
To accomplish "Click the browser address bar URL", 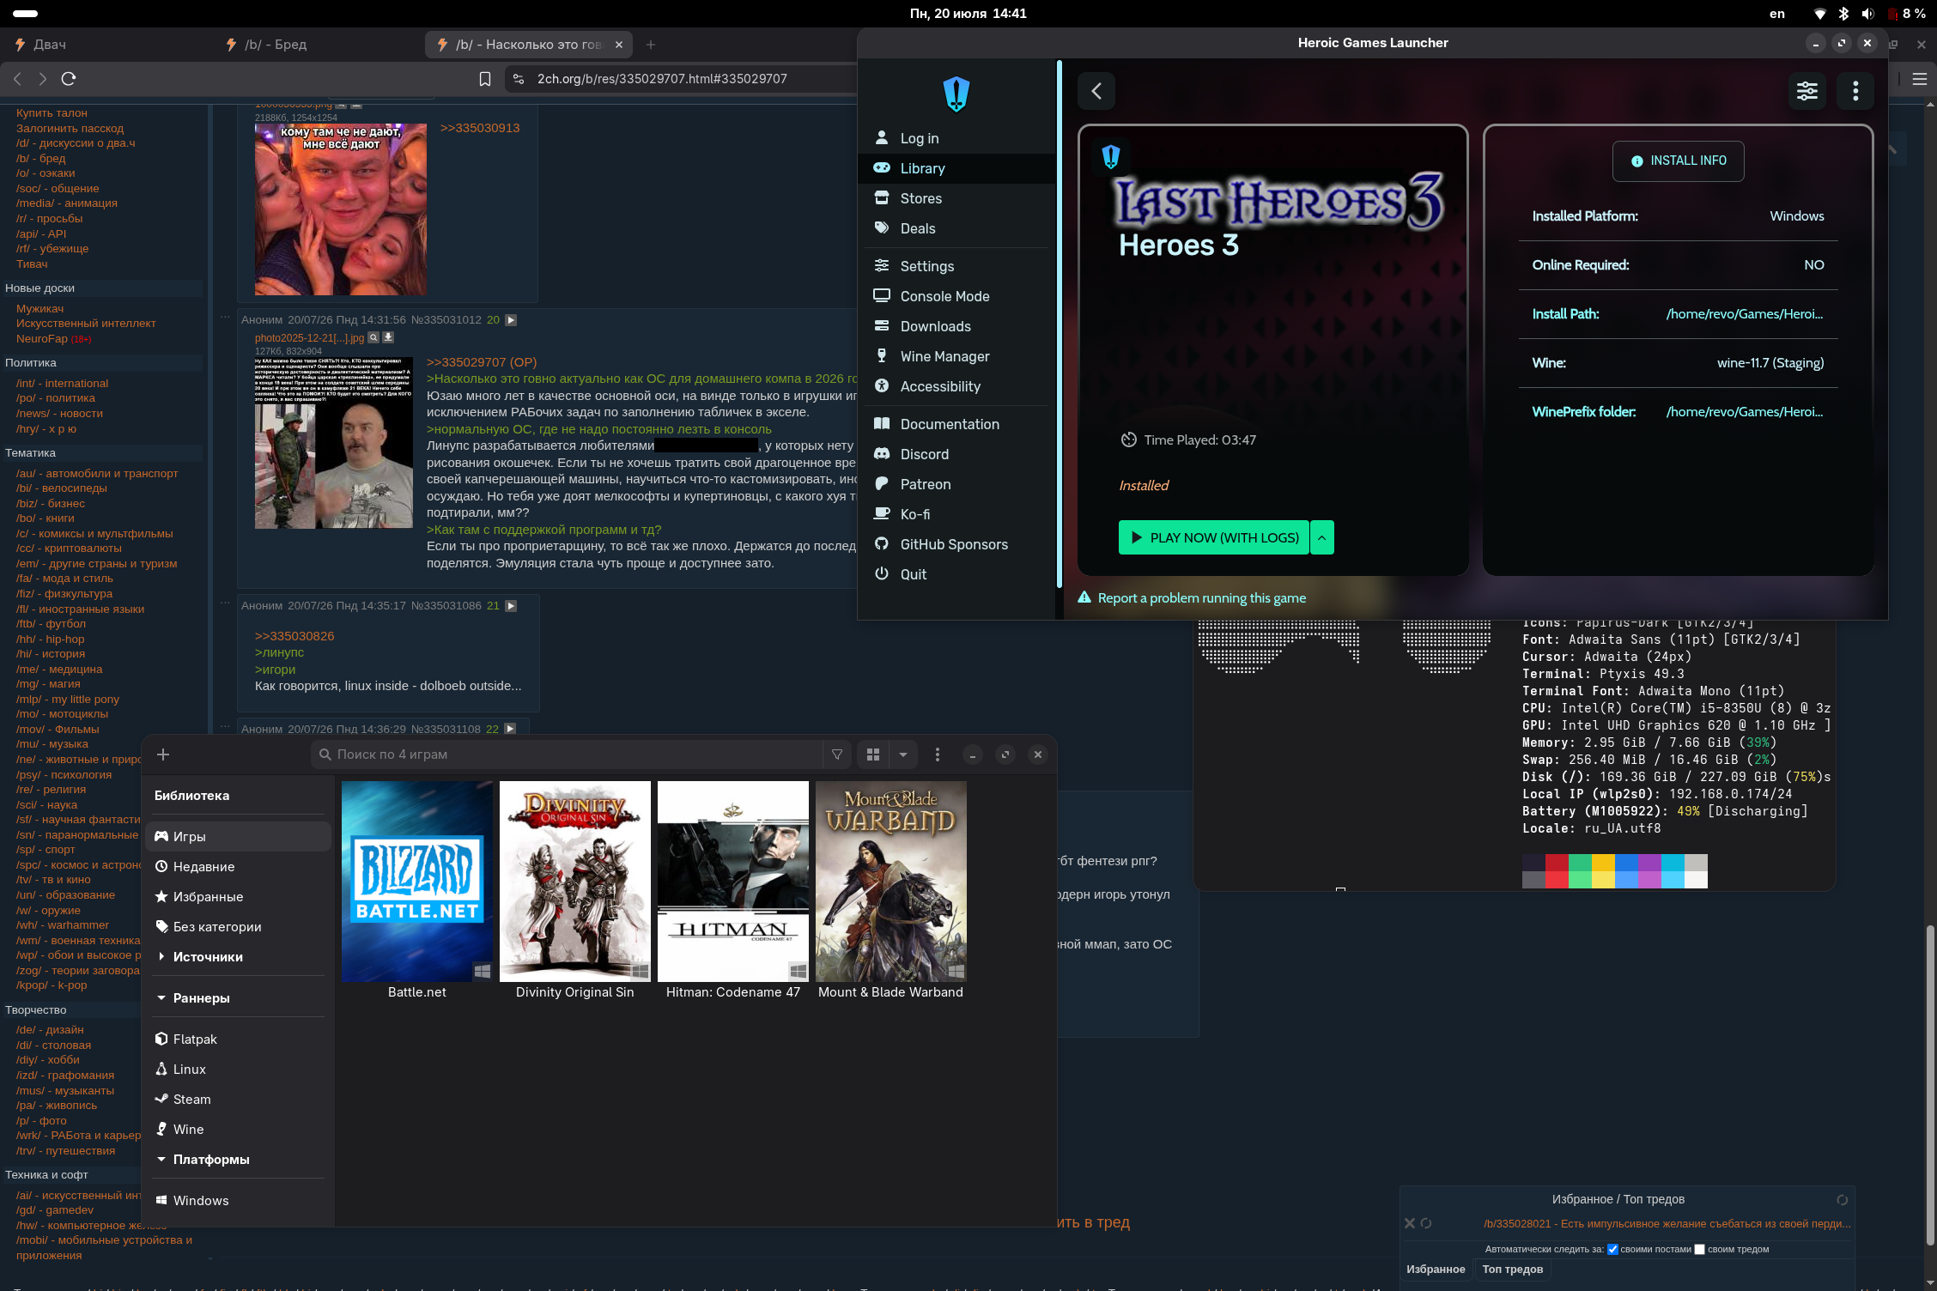I will click(662, 79).
